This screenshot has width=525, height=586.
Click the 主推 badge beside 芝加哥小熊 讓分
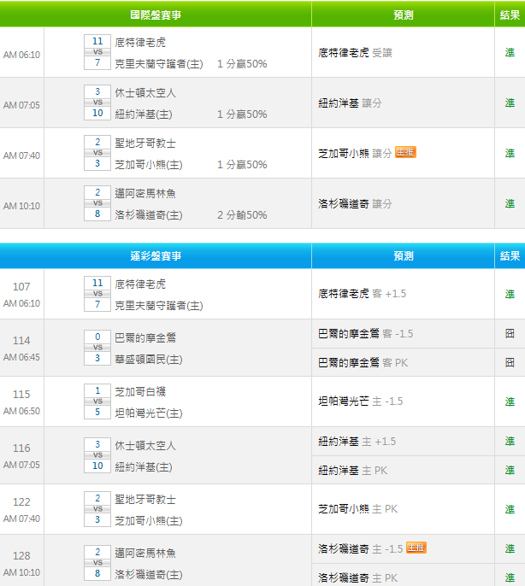(x=405, y=152)
